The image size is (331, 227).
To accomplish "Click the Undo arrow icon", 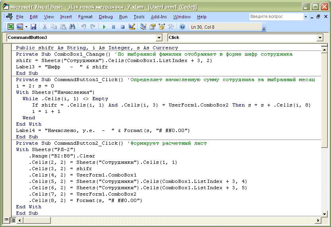I will pyautogui.click(x=83, y=27).
